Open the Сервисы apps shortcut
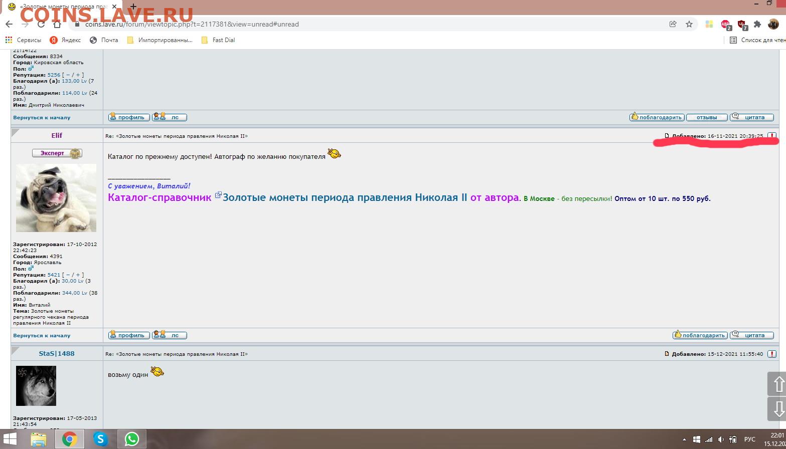Screen dimensions: 786x449 click(x=23, y=40)
